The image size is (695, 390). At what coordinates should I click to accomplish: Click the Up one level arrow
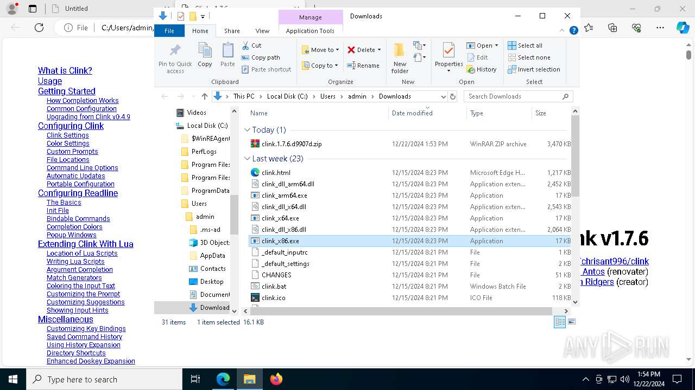204,96
